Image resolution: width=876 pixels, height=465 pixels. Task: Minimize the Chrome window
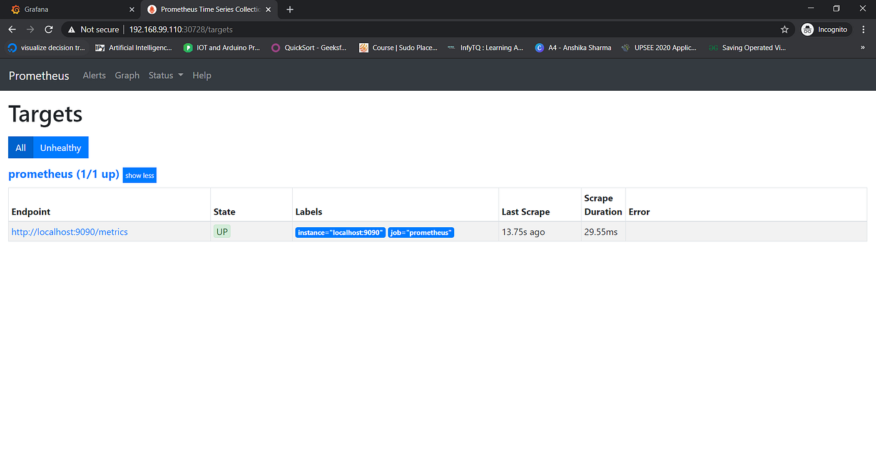coord(811,9)
